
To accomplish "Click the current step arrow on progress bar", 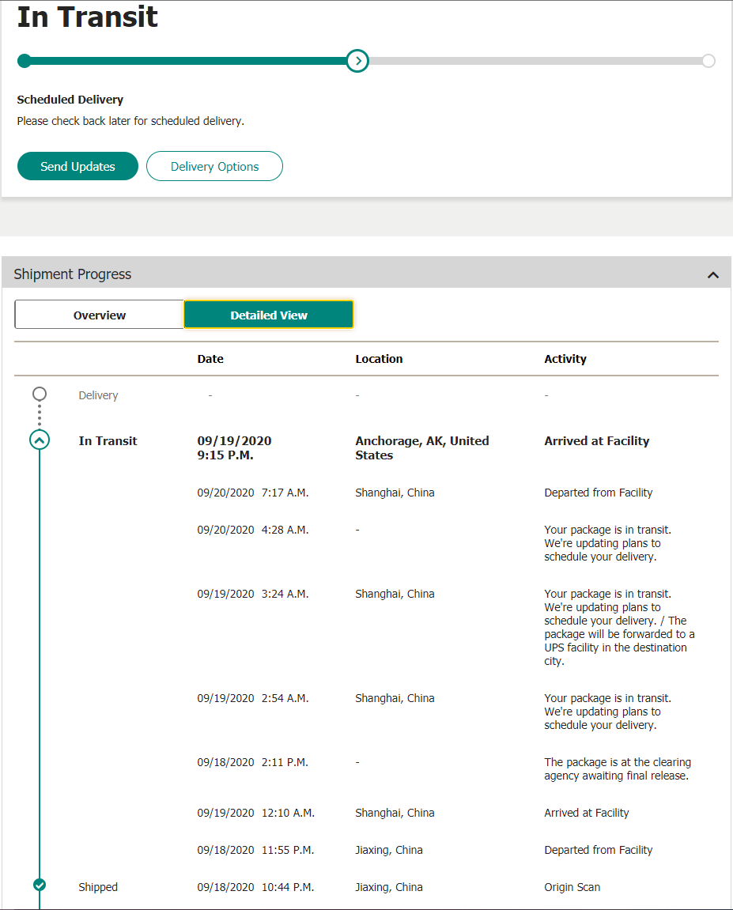I will pos(357,60).
